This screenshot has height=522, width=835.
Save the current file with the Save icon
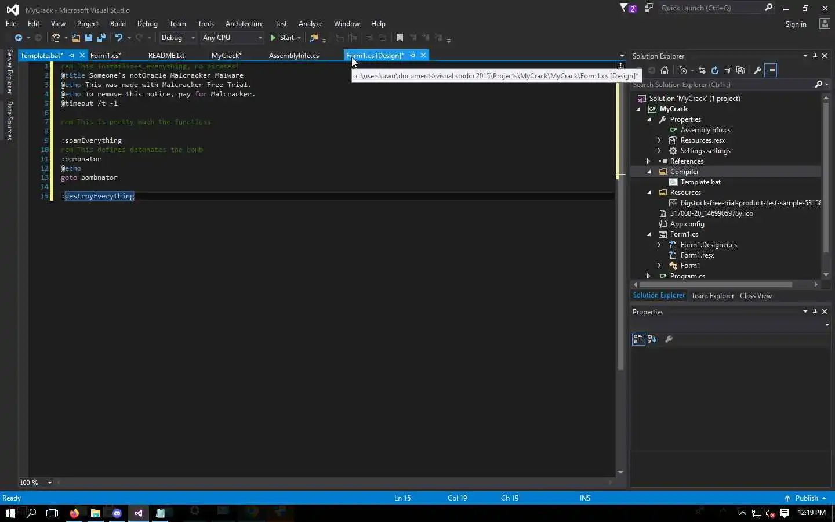click(x=89, y=38)
